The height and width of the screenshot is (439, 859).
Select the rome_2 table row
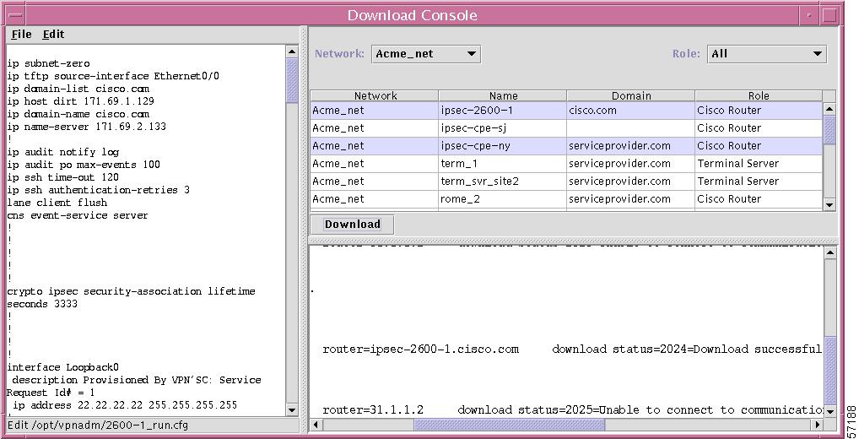point(566,199)
